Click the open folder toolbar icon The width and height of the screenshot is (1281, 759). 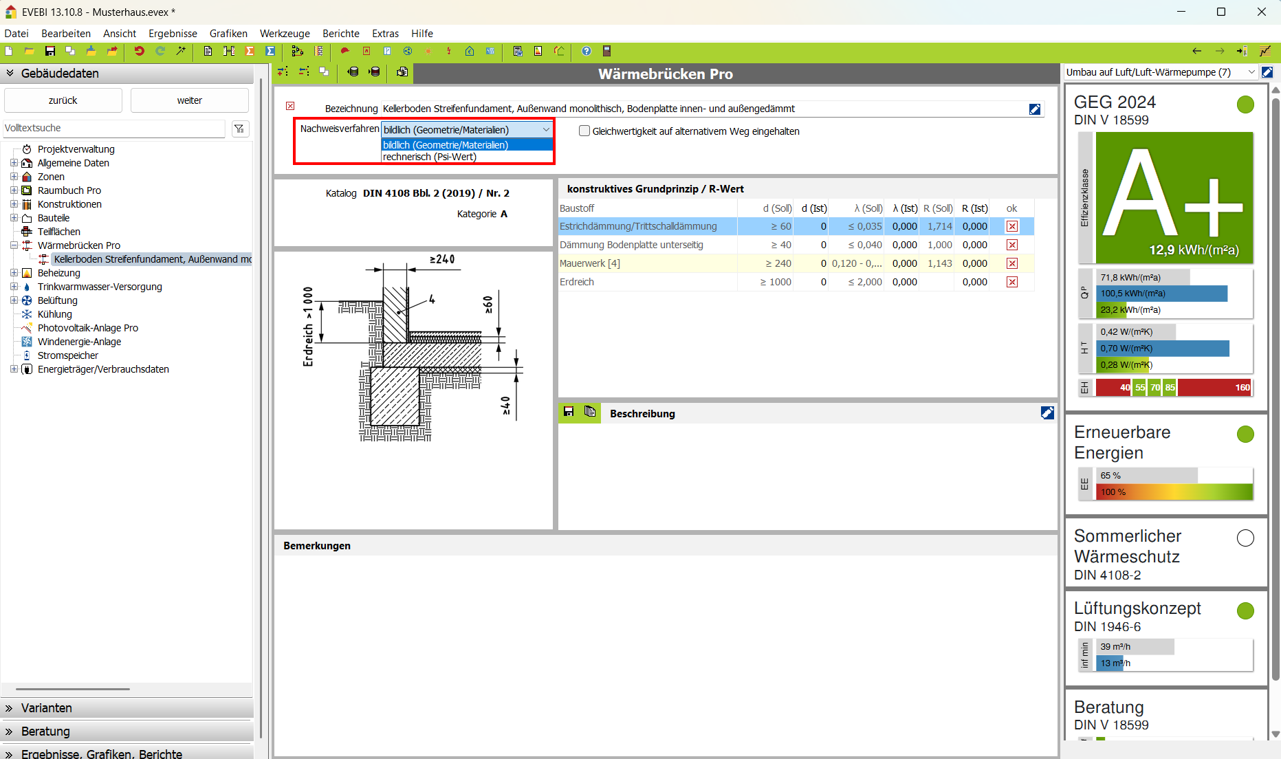pos(29,52)
